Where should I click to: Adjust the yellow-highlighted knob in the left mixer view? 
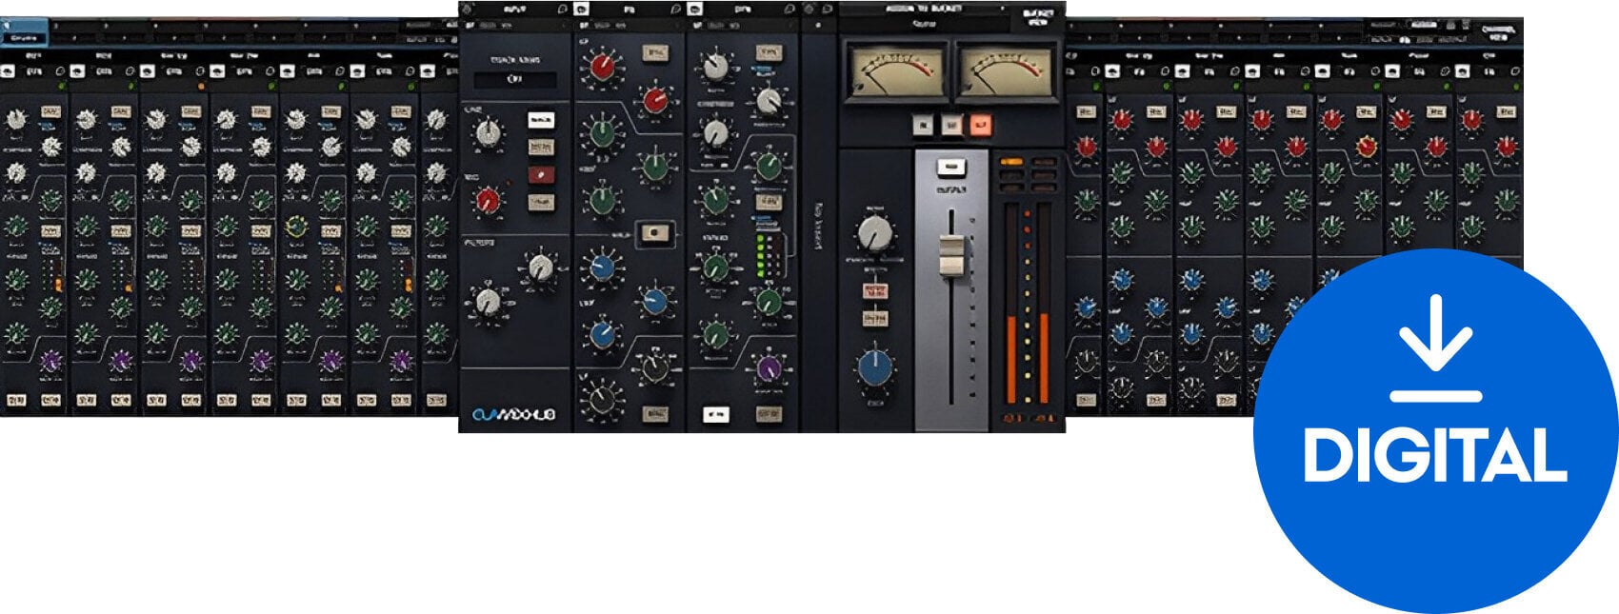pos(296,227)
